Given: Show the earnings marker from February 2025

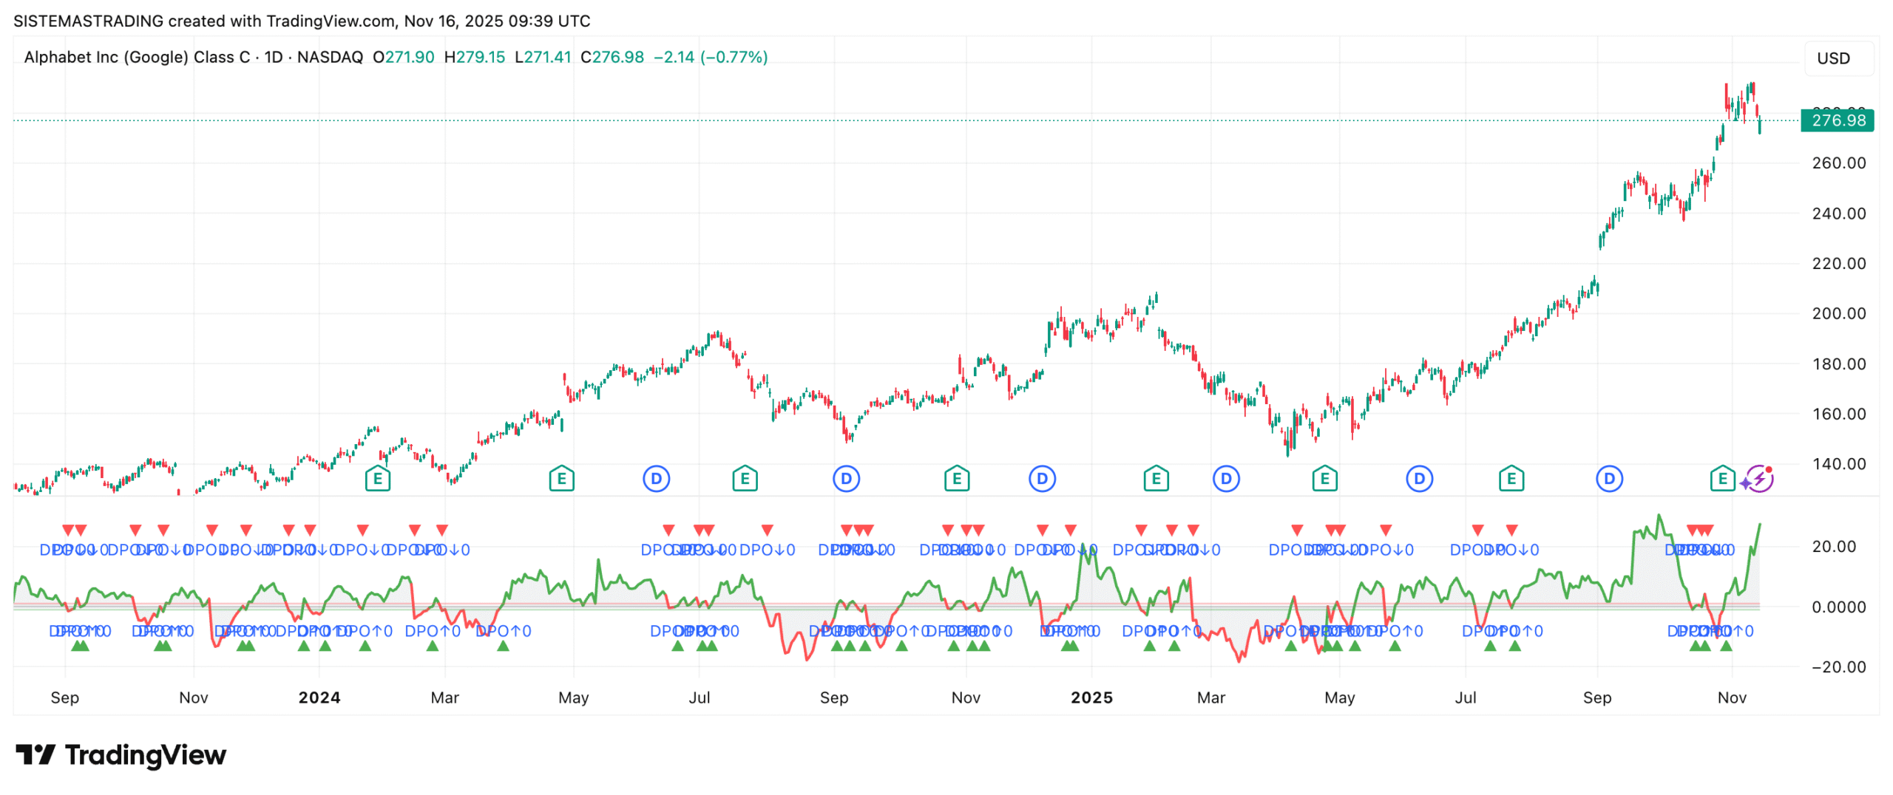Looking at the screenshot, I should pyautogui.click(x=1156, y=479).
